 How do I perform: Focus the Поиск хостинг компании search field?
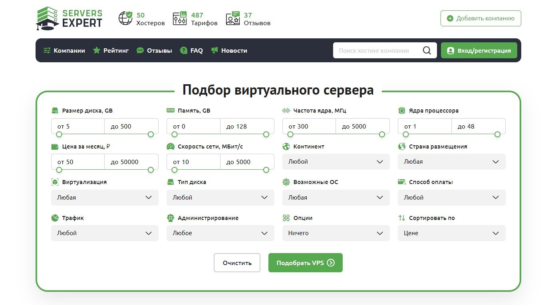[377, 51]
